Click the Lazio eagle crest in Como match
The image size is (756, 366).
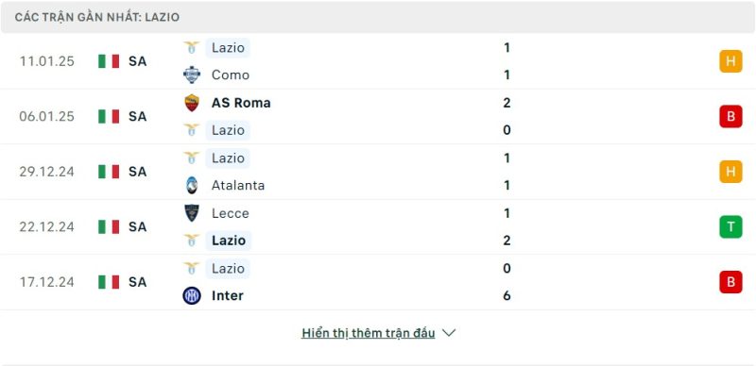(x=192, y=48)
